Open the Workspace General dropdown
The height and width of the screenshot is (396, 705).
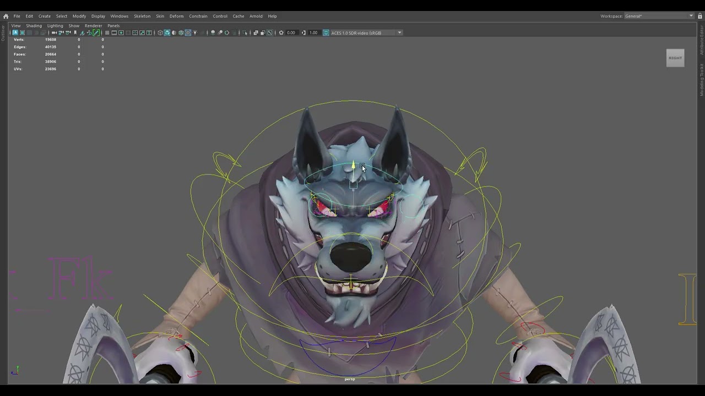659,16
